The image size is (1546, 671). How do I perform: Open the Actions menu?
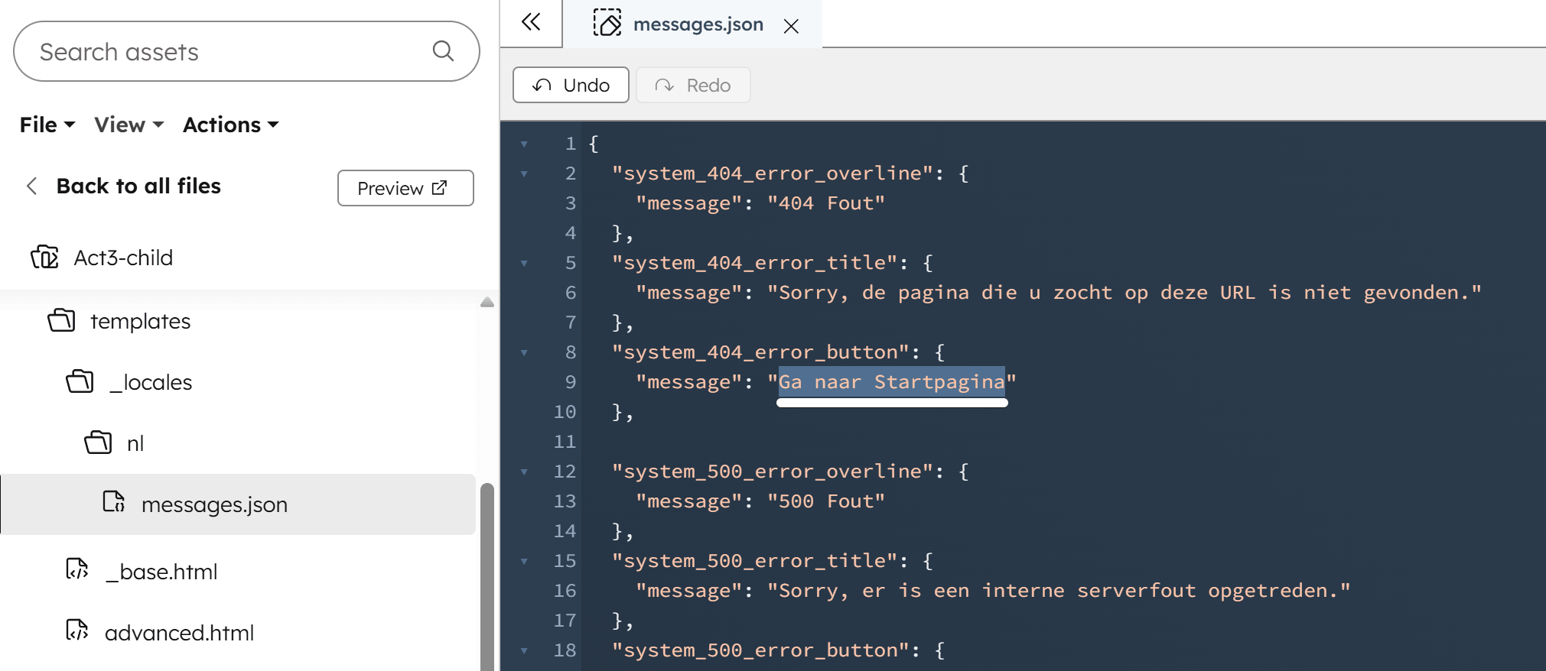point(231,125)
